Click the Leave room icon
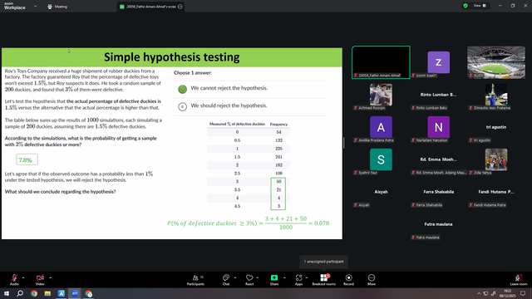 [519, 277]
